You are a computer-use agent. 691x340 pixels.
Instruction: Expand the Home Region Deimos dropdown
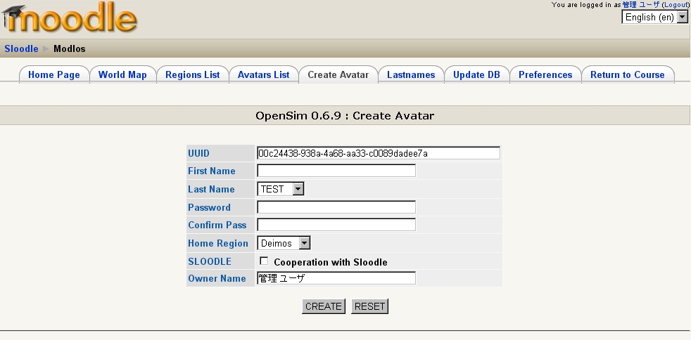pos(284,243)
